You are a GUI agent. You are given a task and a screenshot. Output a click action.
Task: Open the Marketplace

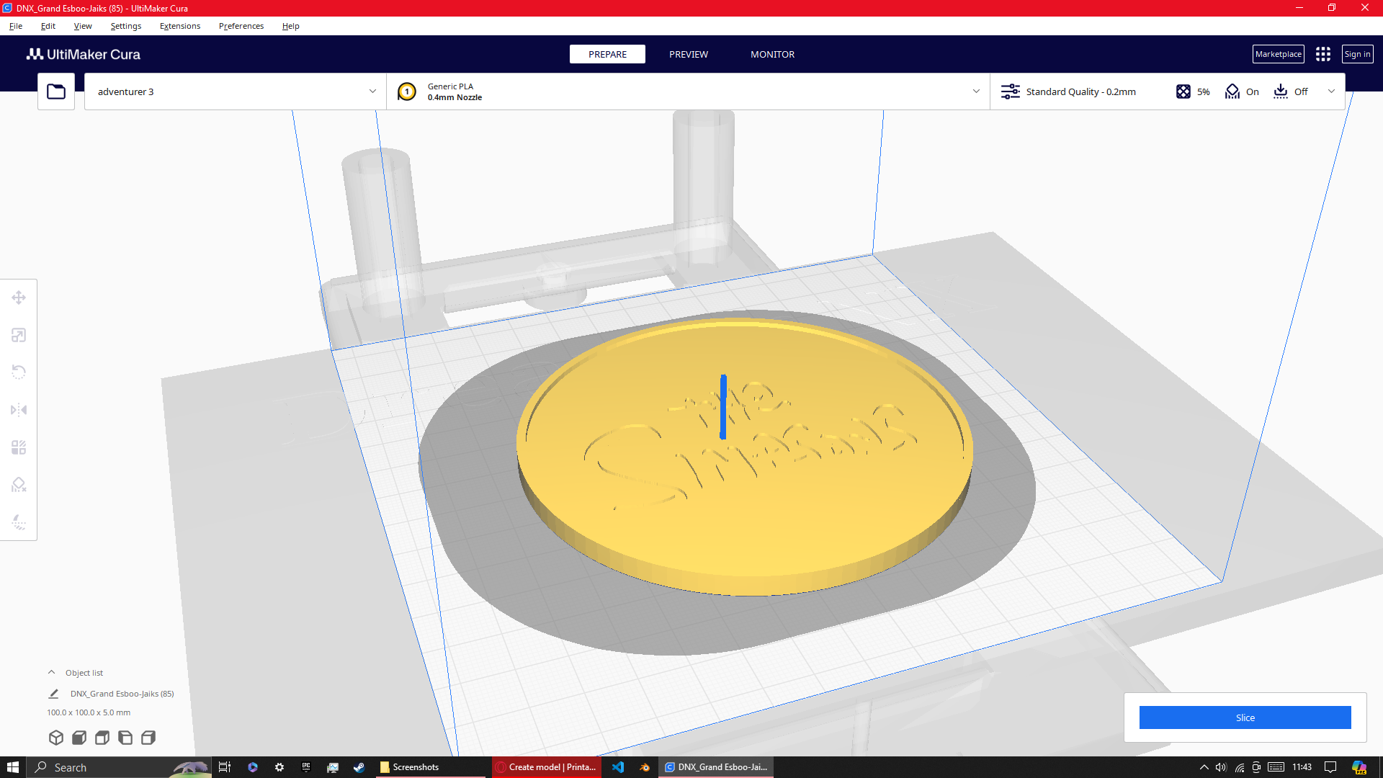click(1279, 54)
